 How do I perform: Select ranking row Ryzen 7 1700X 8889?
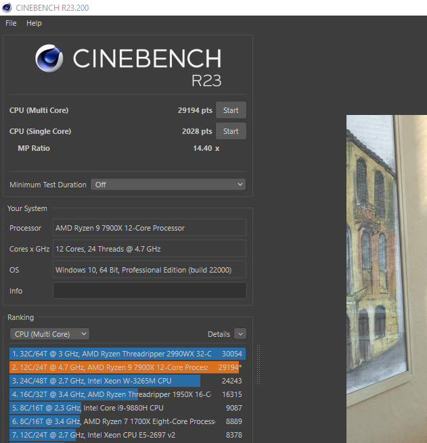[127, 421]
